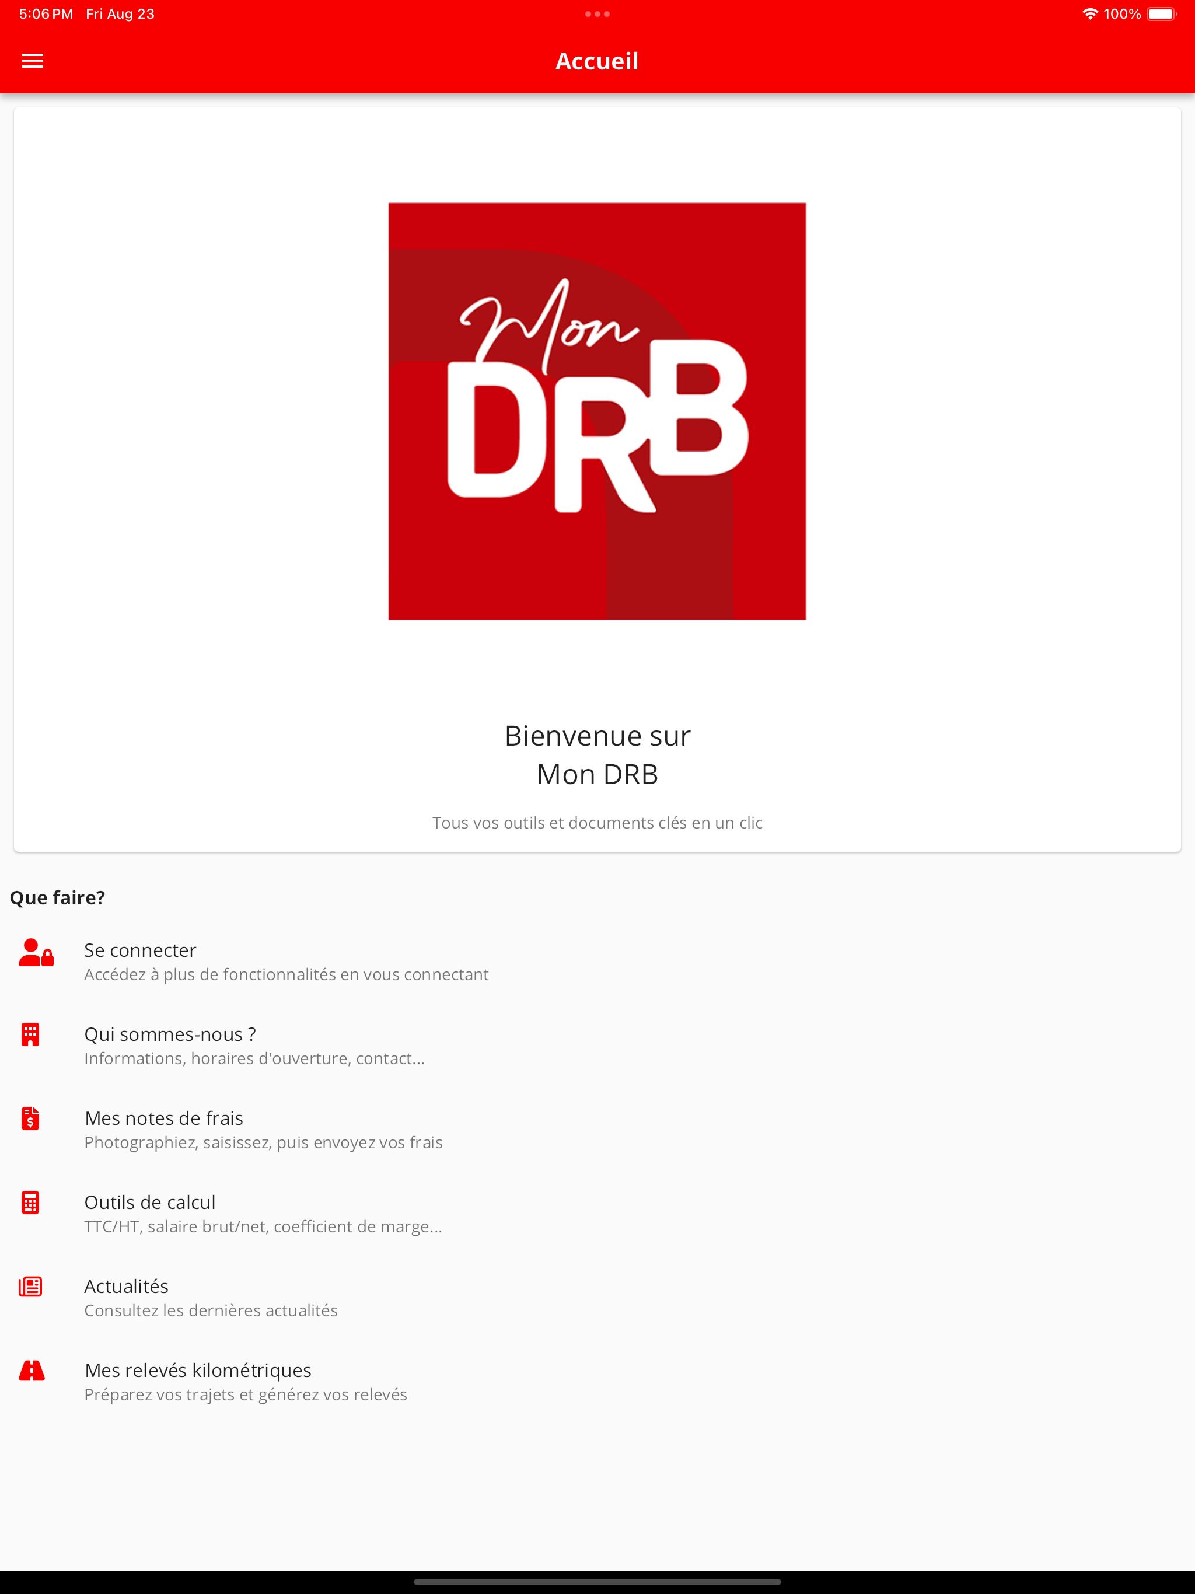Tap the calculator icon for Outils de calcul
1195x1594 pixels.
point(30,1202)
